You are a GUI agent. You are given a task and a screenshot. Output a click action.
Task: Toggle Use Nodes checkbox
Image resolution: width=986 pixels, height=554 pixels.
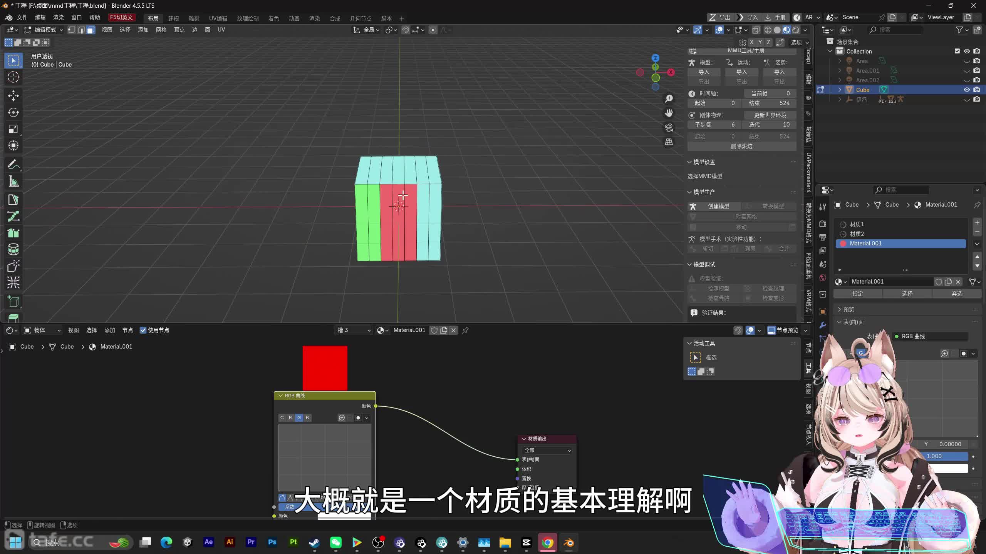pyautogui.click(x=143, y=330)
